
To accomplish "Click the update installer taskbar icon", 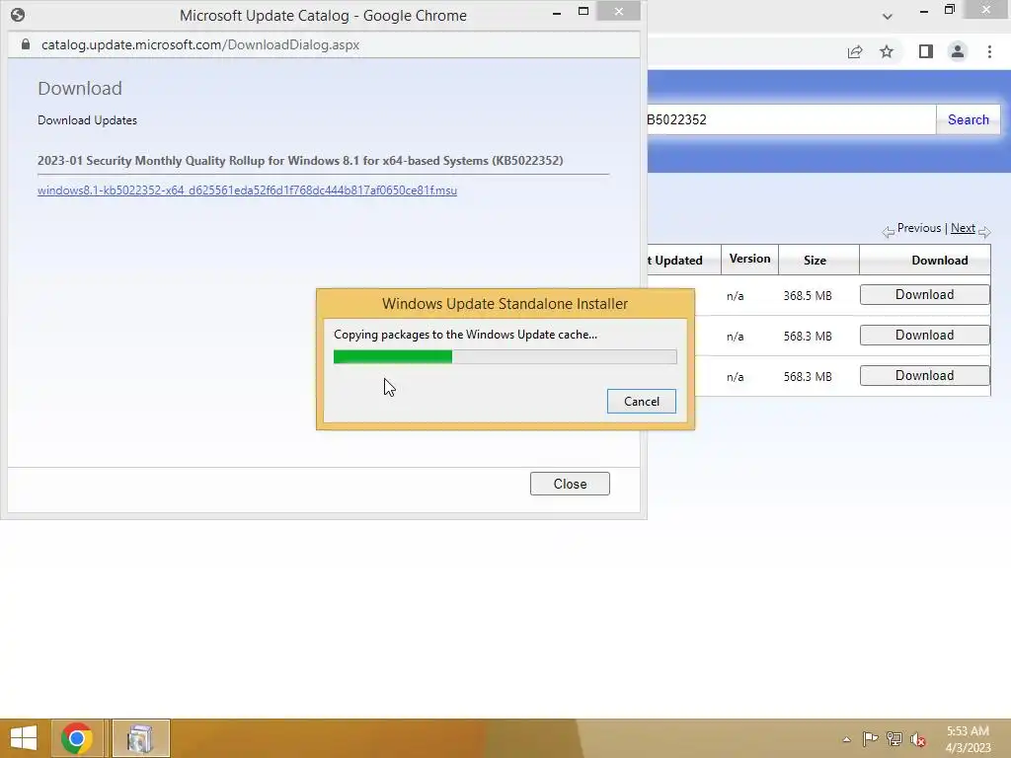I will point(140,738).
